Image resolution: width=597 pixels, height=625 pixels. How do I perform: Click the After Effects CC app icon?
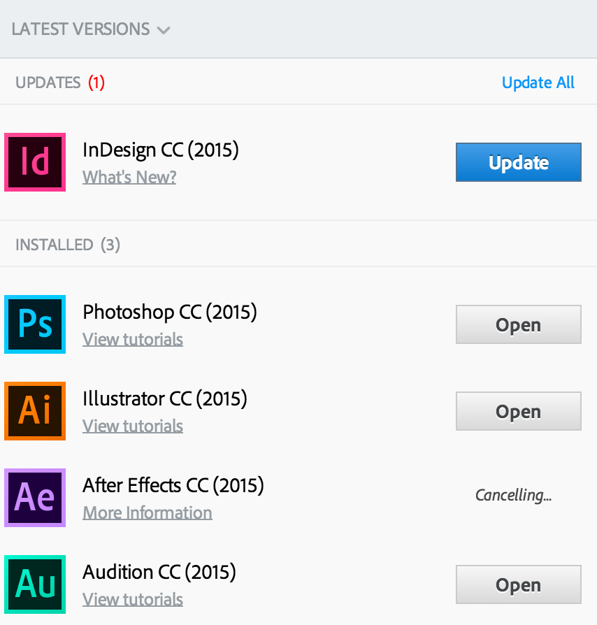point(35,498)
